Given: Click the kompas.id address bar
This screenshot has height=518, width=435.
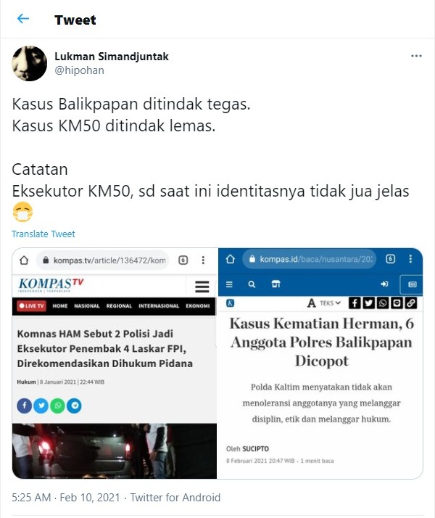Looking at the screenshot, I should (x=309, y=259).
